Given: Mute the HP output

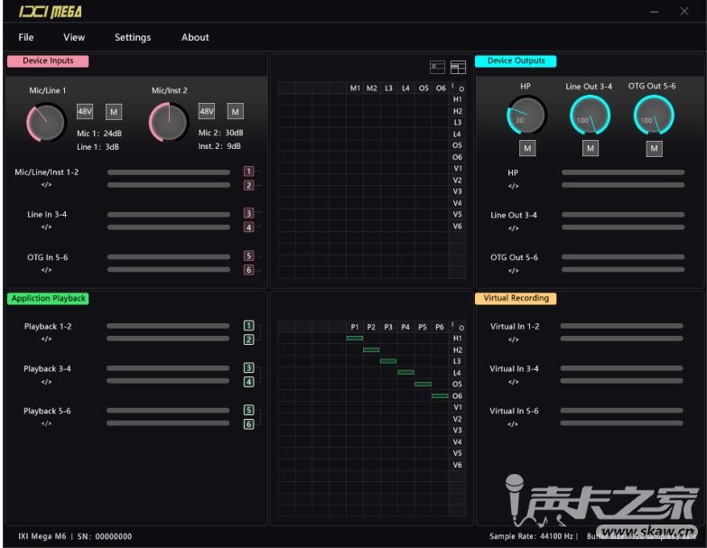Looking at the screenshot, I should point(527,148).
